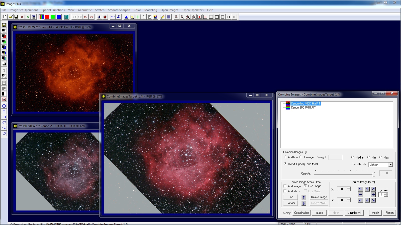The image size is (401, 225).
Task: Click the Open folder toolbar icon
Action: pos(11,17)
